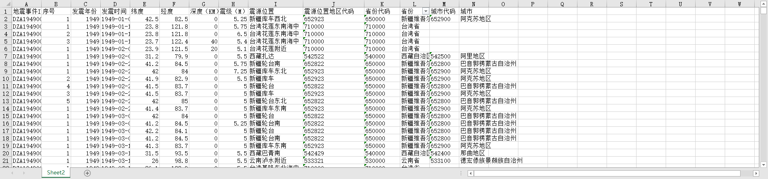Click cell 新疆轮台东北 in row 13

(275, 101)
